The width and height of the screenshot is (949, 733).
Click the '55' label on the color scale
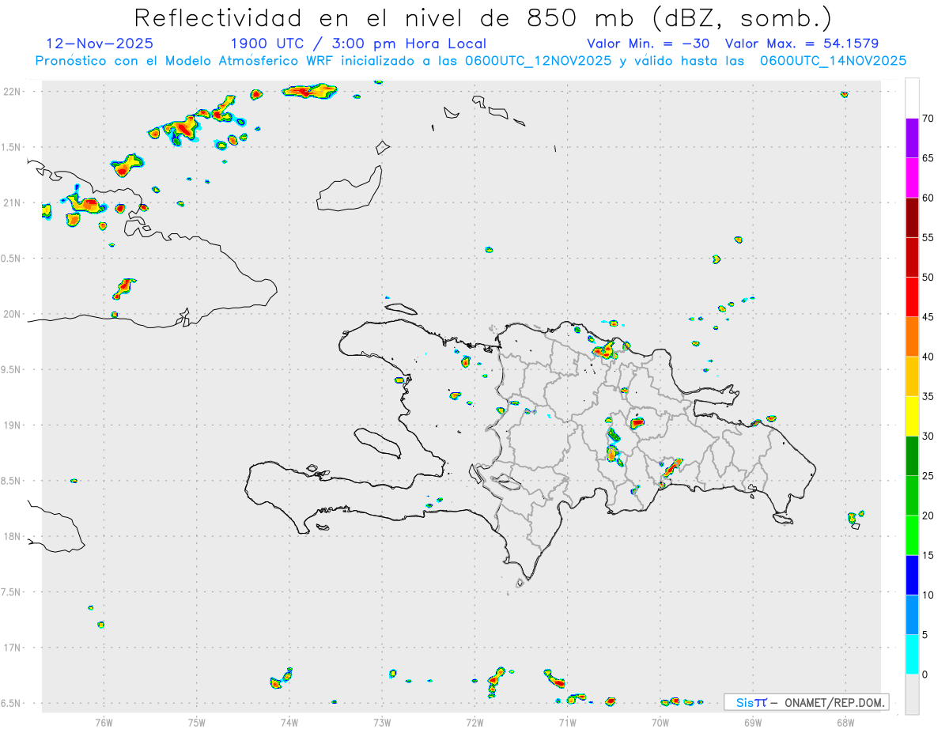[x=928, y=237]
